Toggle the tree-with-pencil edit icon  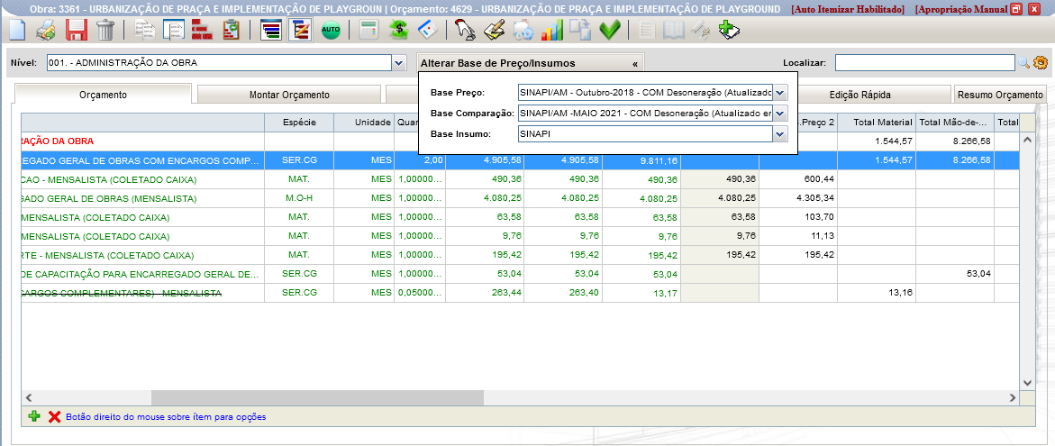299,31
